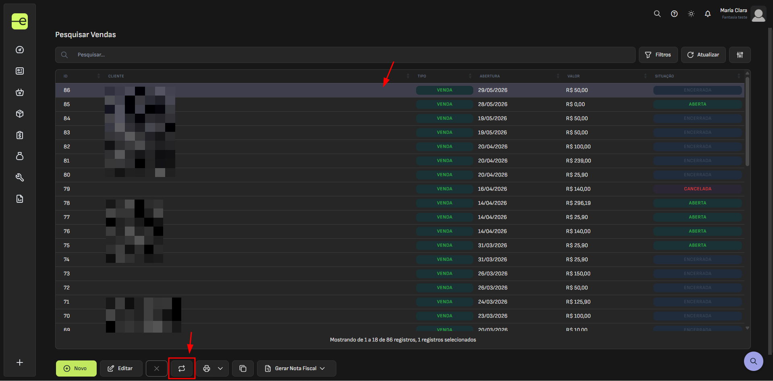Open the dashboard gauge icon in sidebar

(20, 50)
